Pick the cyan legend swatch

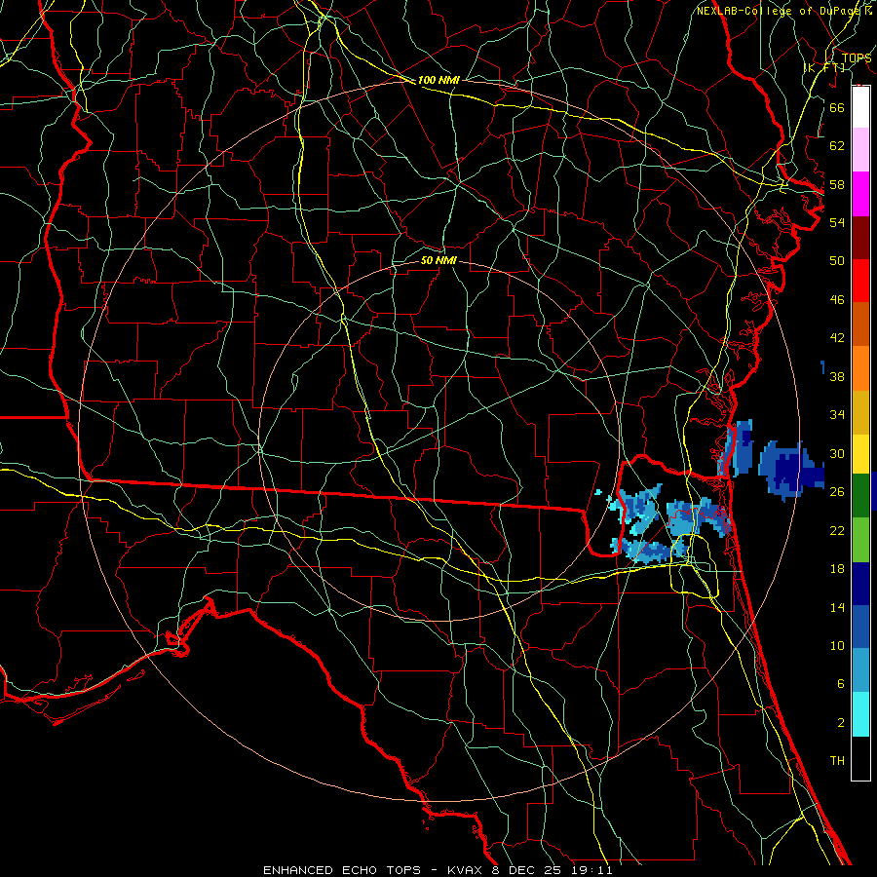pyautogui.click(x=860, y=714)
